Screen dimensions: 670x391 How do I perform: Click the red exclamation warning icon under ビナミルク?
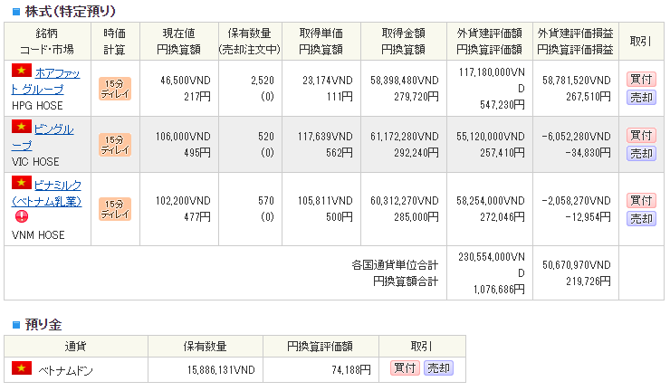coord(22,216)
